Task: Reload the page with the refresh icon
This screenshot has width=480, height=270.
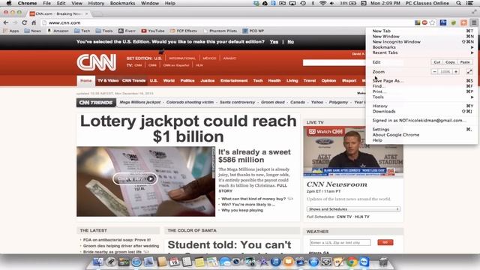Action: [x=24, y=22]
